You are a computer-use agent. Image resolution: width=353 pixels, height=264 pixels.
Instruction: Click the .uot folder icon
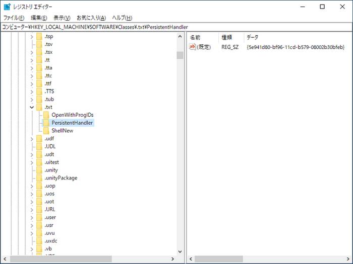tap(39, 202)
